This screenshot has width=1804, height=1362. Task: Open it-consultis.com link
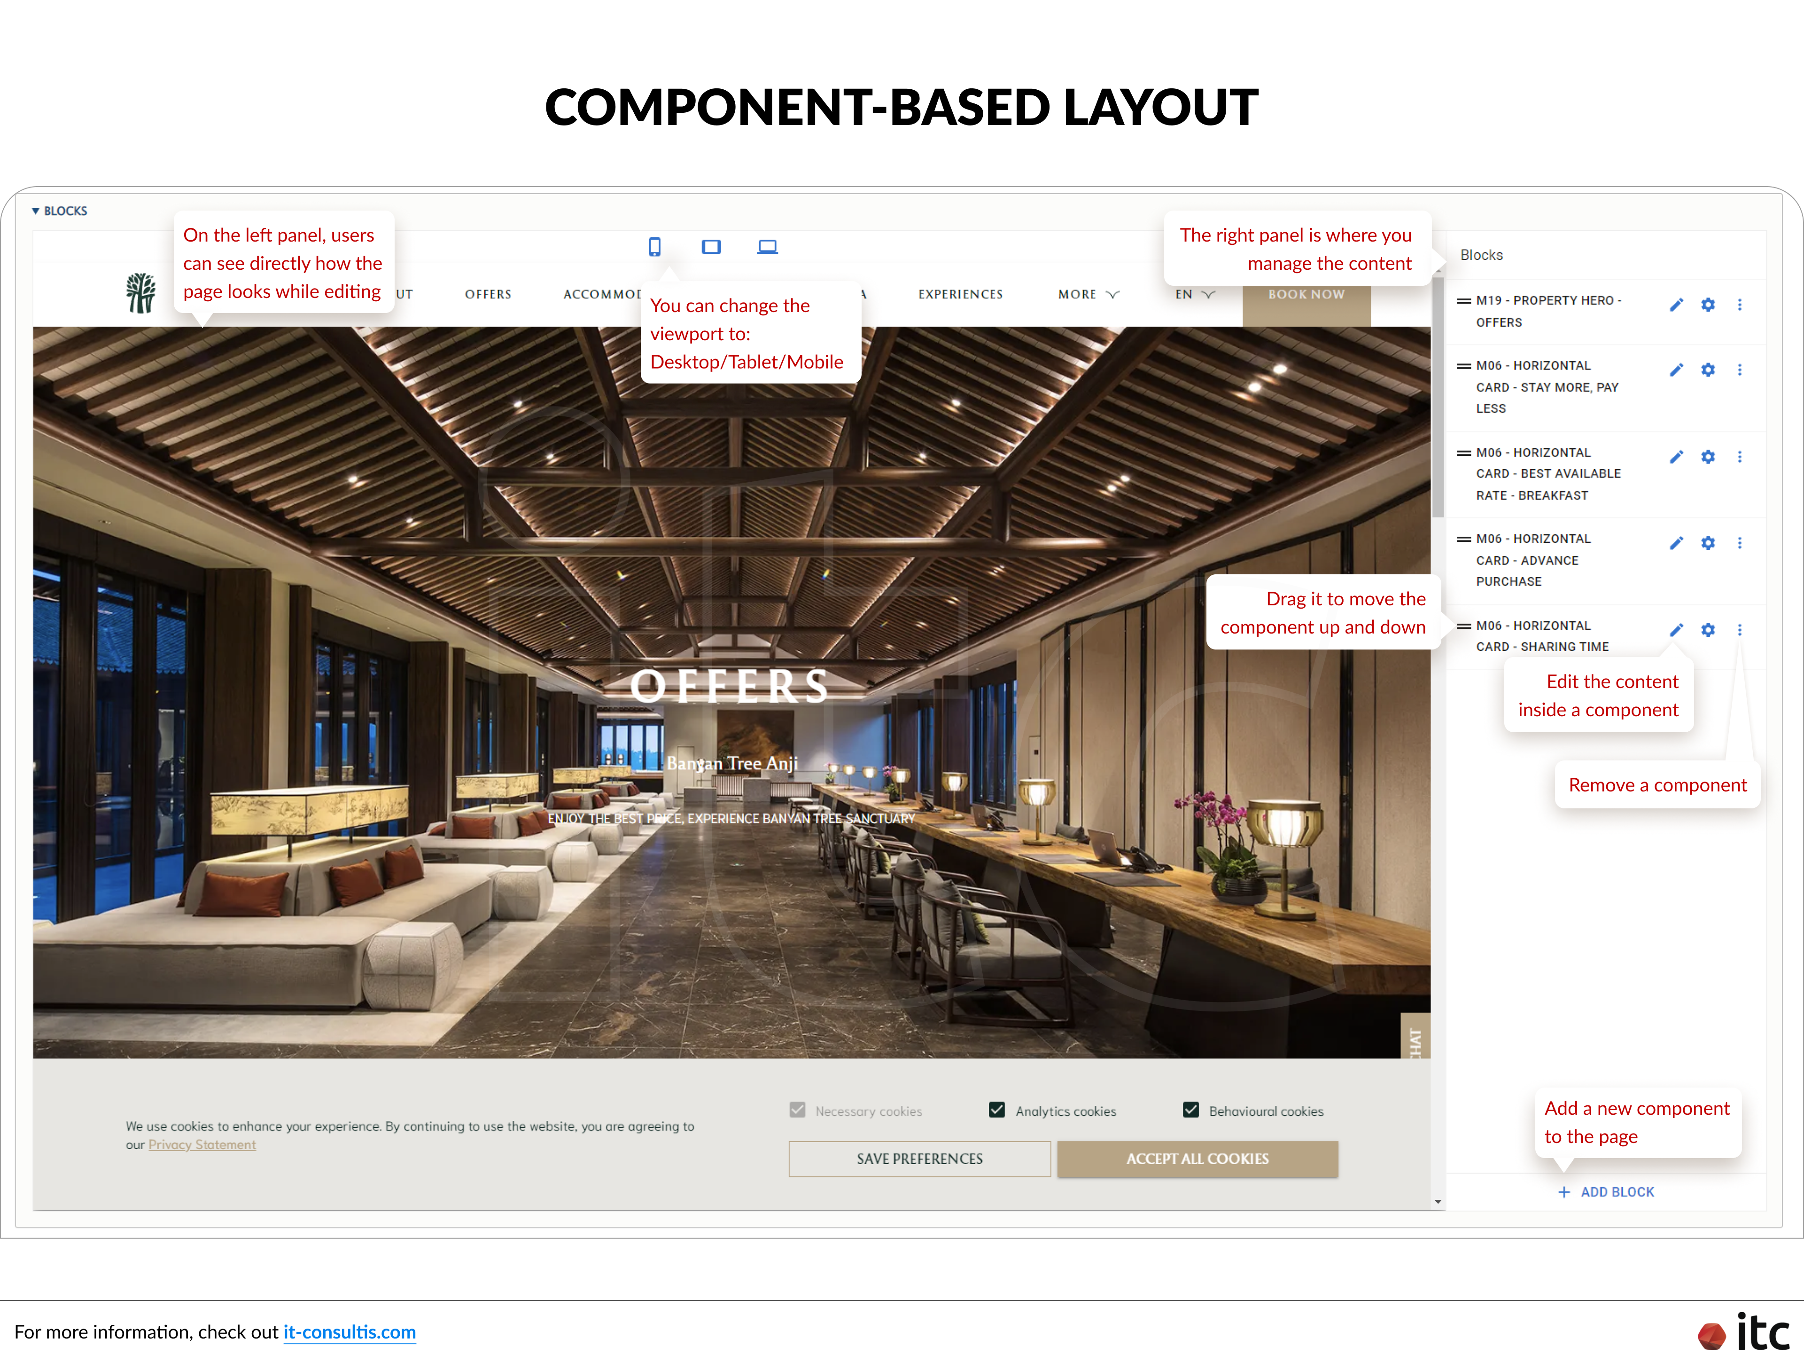click(x=349, y=1332)
